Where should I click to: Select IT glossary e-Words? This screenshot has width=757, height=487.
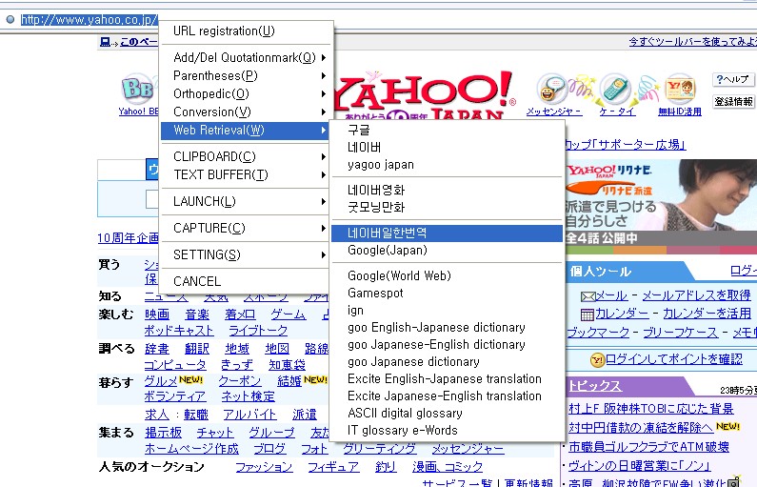coord(447,431)
